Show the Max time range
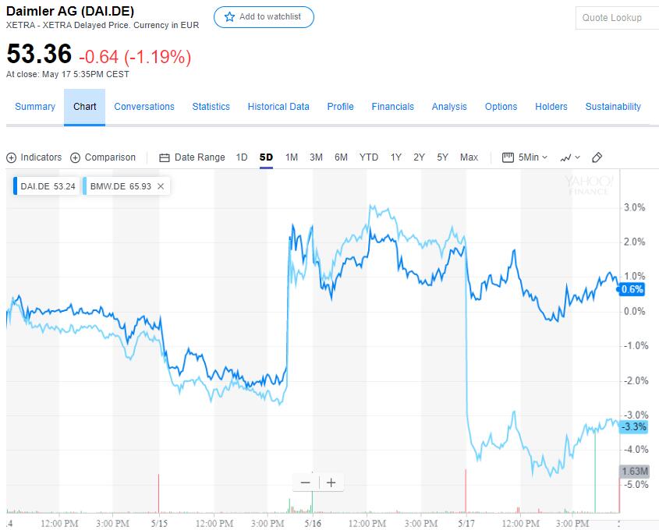Viewport: 659px width, 530px height. (x=469, y=157)
